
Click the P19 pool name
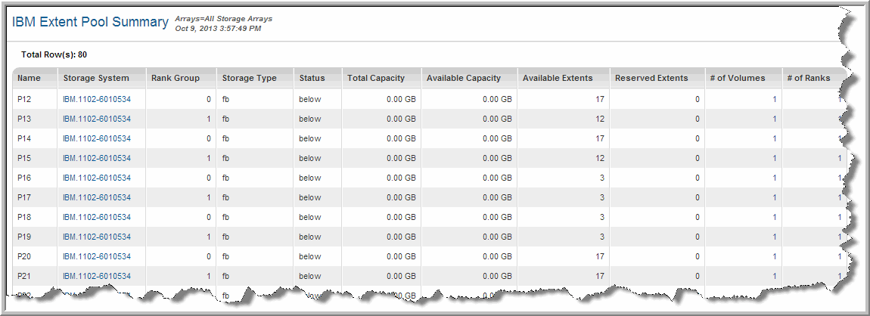(x=23, y=237)
